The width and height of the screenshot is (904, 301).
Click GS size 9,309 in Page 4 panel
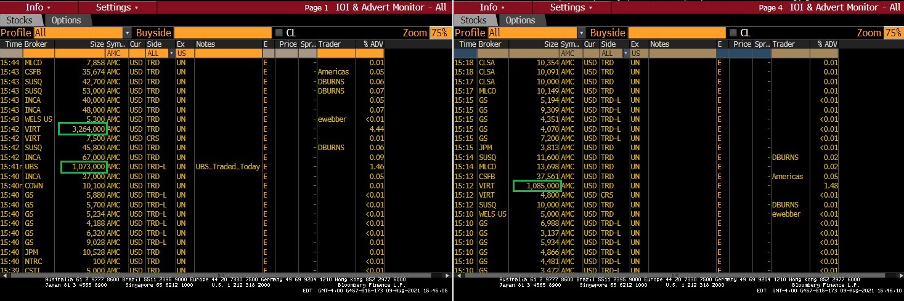(x=548, y=110)
